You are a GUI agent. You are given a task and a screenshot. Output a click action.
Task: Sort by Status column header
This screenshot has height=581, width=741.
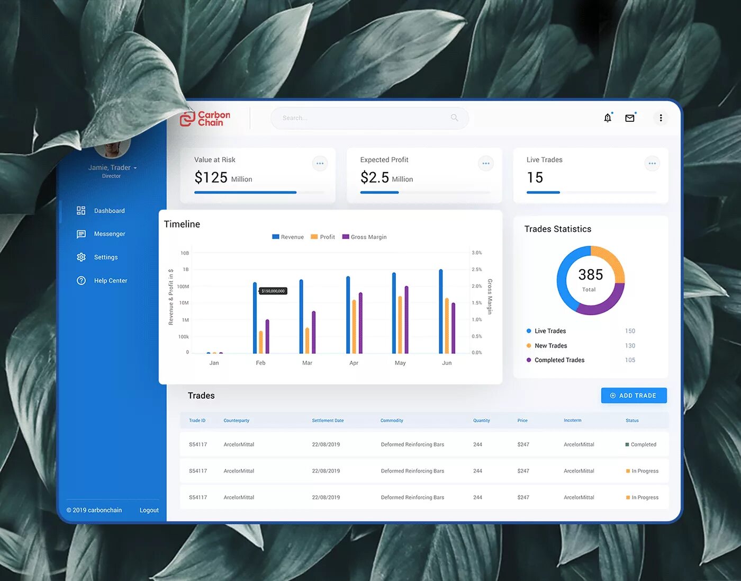632,421
